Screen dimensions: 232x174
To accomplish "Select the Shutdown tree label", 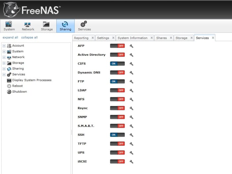I will [x=20, y=92].
